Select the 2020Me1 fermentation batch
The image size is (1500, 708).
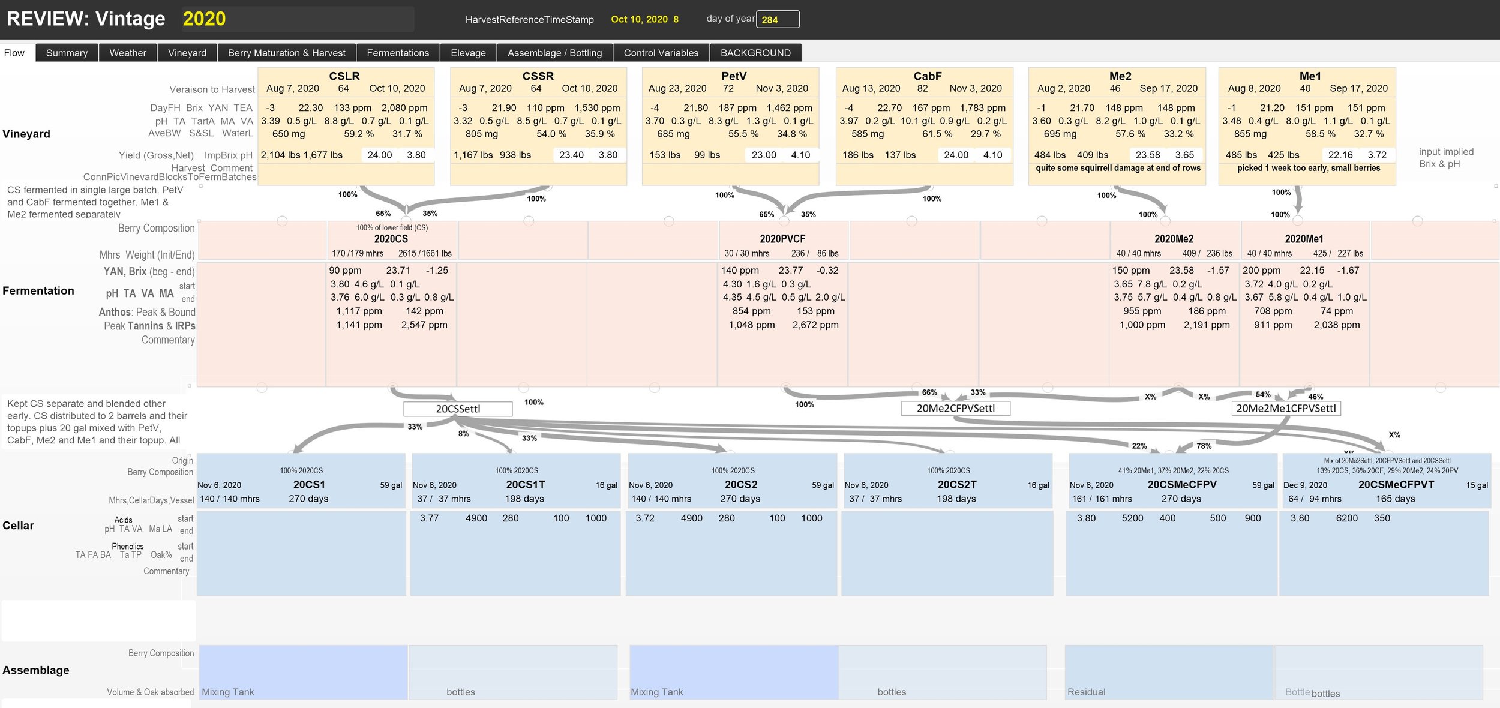coord(1304,239)
